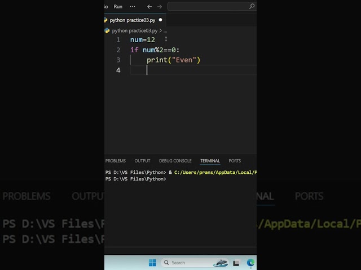Click line number 3 in the gutter

pos(118,60)
